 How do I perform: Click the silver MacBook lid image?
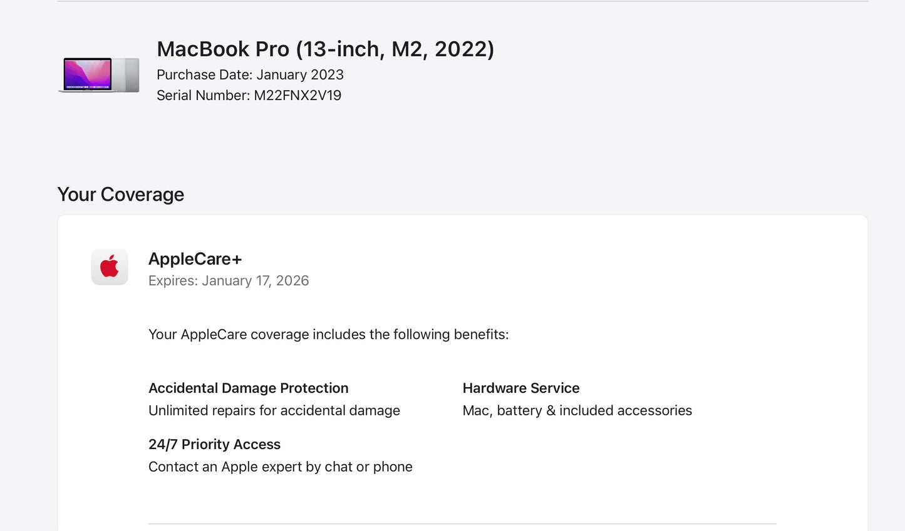(x=131, y=75)
